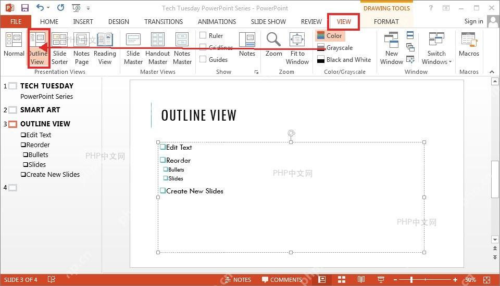Switch to Normal view via status bar icon
The width and height of the screenshot is (500, 286).
(x=322, y=280)
